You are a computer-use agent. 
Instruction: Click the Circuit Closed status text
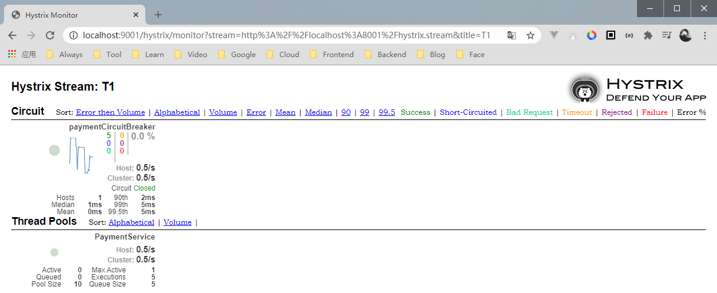pos(134,188)
